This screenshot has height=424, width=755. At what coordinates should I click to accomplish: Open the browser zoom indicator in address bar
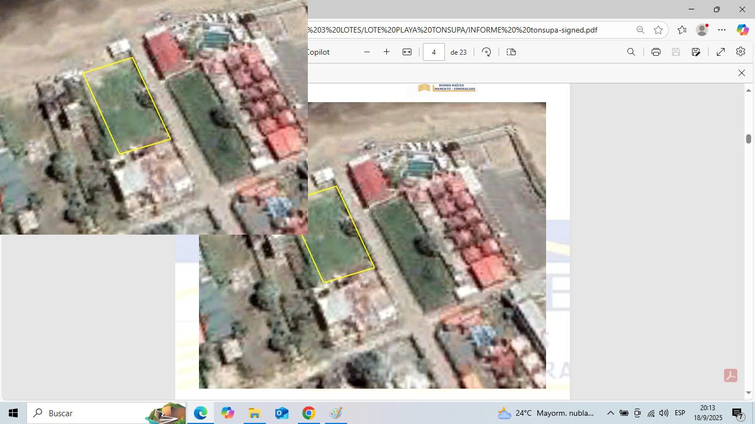click(640, 30)
